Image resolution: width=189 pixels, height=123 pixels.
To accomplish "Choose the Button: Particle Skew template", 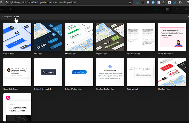I will click(x=79, y=72).
